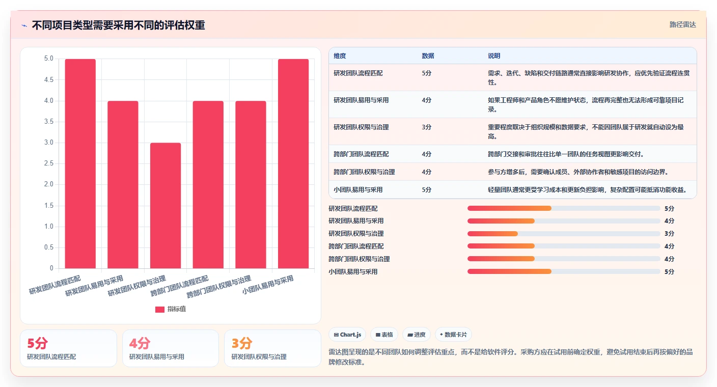
Task: Click the lightning icon beside the card title
Action: 24,25
